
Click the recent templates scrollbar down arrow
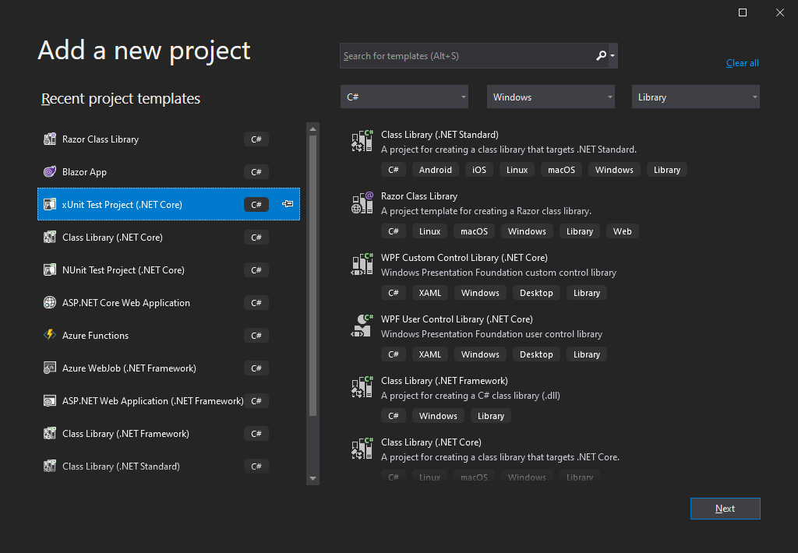click(313, 478)
